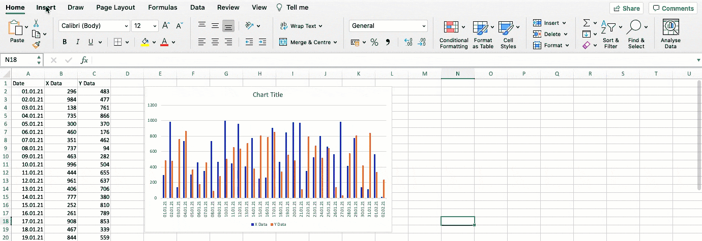
Task: Toggle italic formatting
Action: [x=77, y=42]
